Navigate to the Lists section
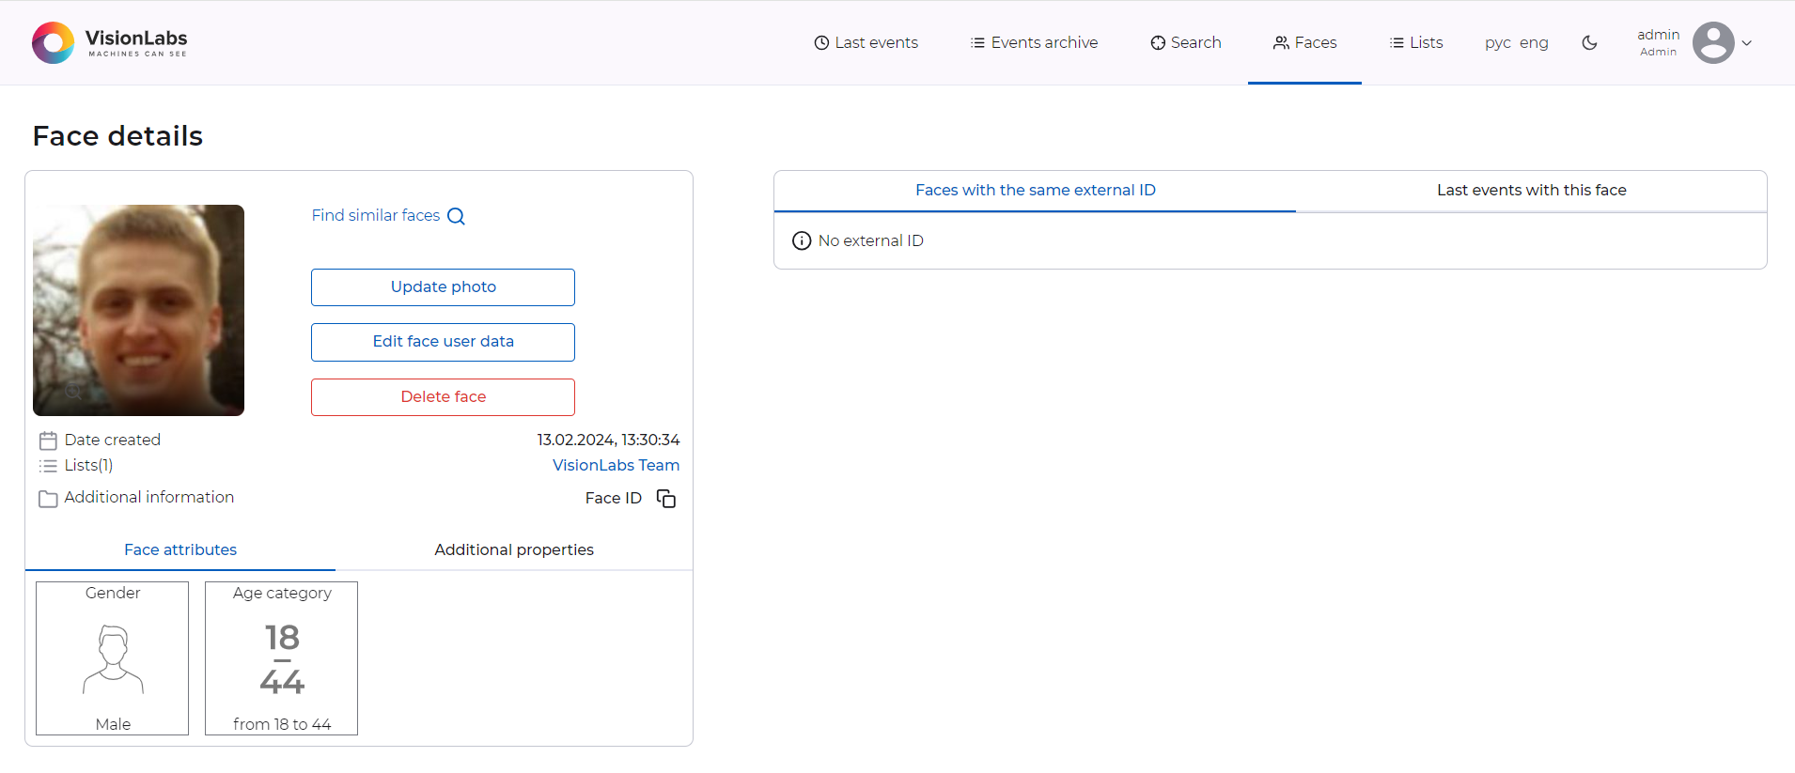The width and height of the screenshot is (1795, 773). (1415, 42)
